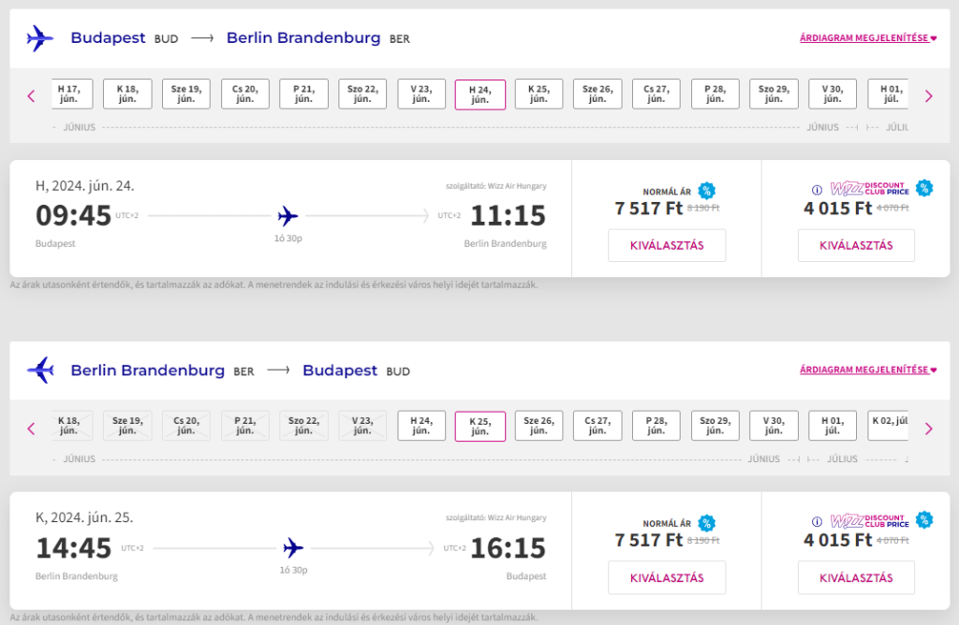Select P 28, jún. return date tab
This screenshot has height=625, width=959.
(x=656, y=427)
